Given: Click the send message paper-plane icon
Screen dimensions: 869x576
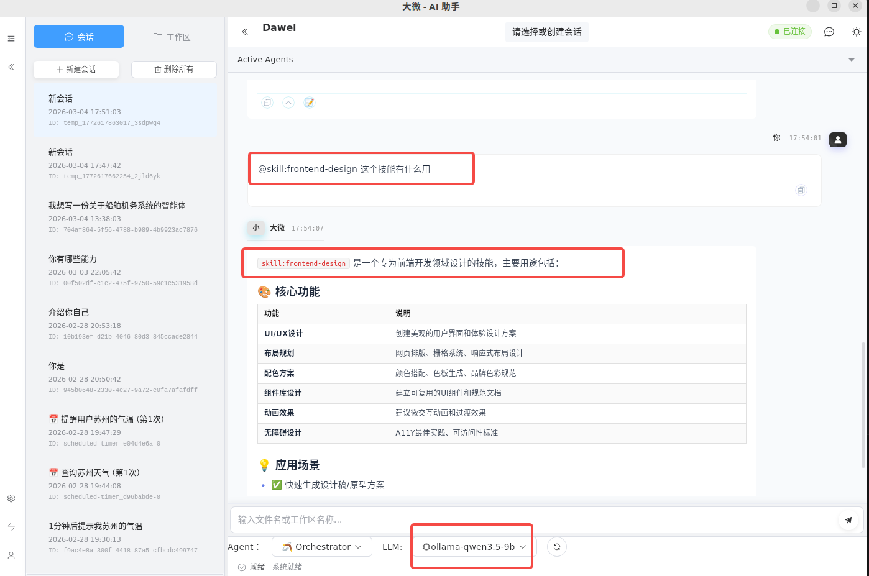Looking at the screenshot, I should (x=848, y=520).
